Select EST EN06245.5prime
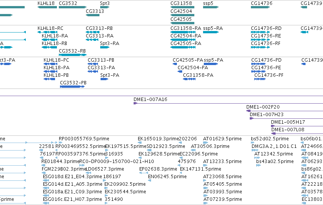Viewport: 323px width, 205px height. tap(150, 180)
